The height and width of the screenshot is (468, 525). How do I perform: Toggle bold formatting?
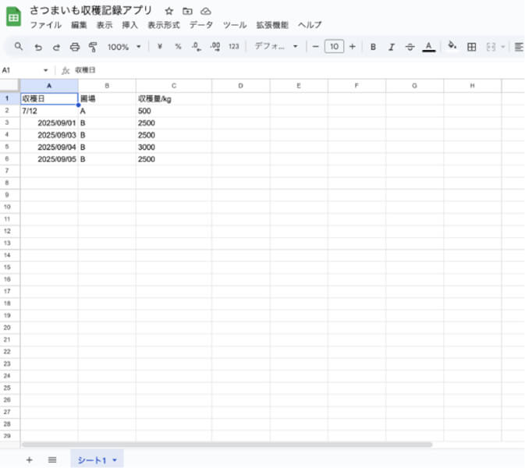point(373,47)
